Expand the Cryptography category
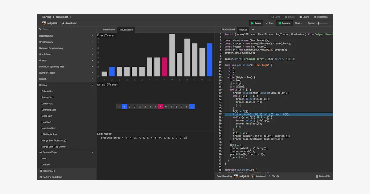Screen dimensions: 370x194 pos(67,42)
